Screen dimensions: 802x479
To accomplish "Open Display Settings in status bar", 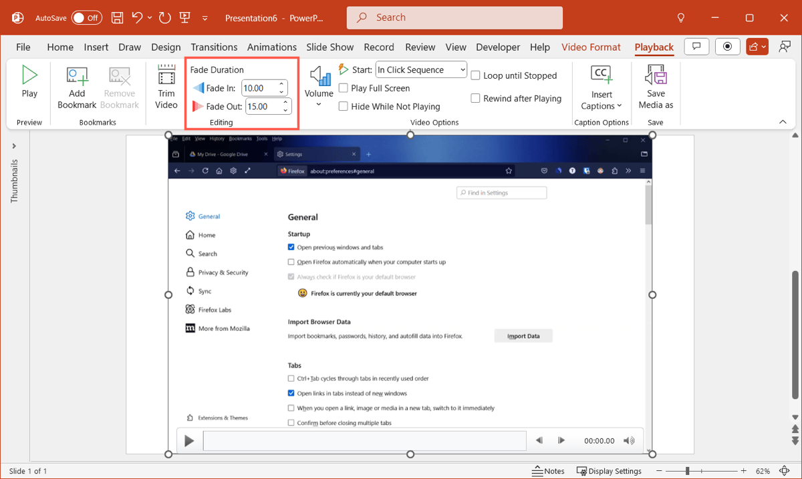I will tap(609, 471).
